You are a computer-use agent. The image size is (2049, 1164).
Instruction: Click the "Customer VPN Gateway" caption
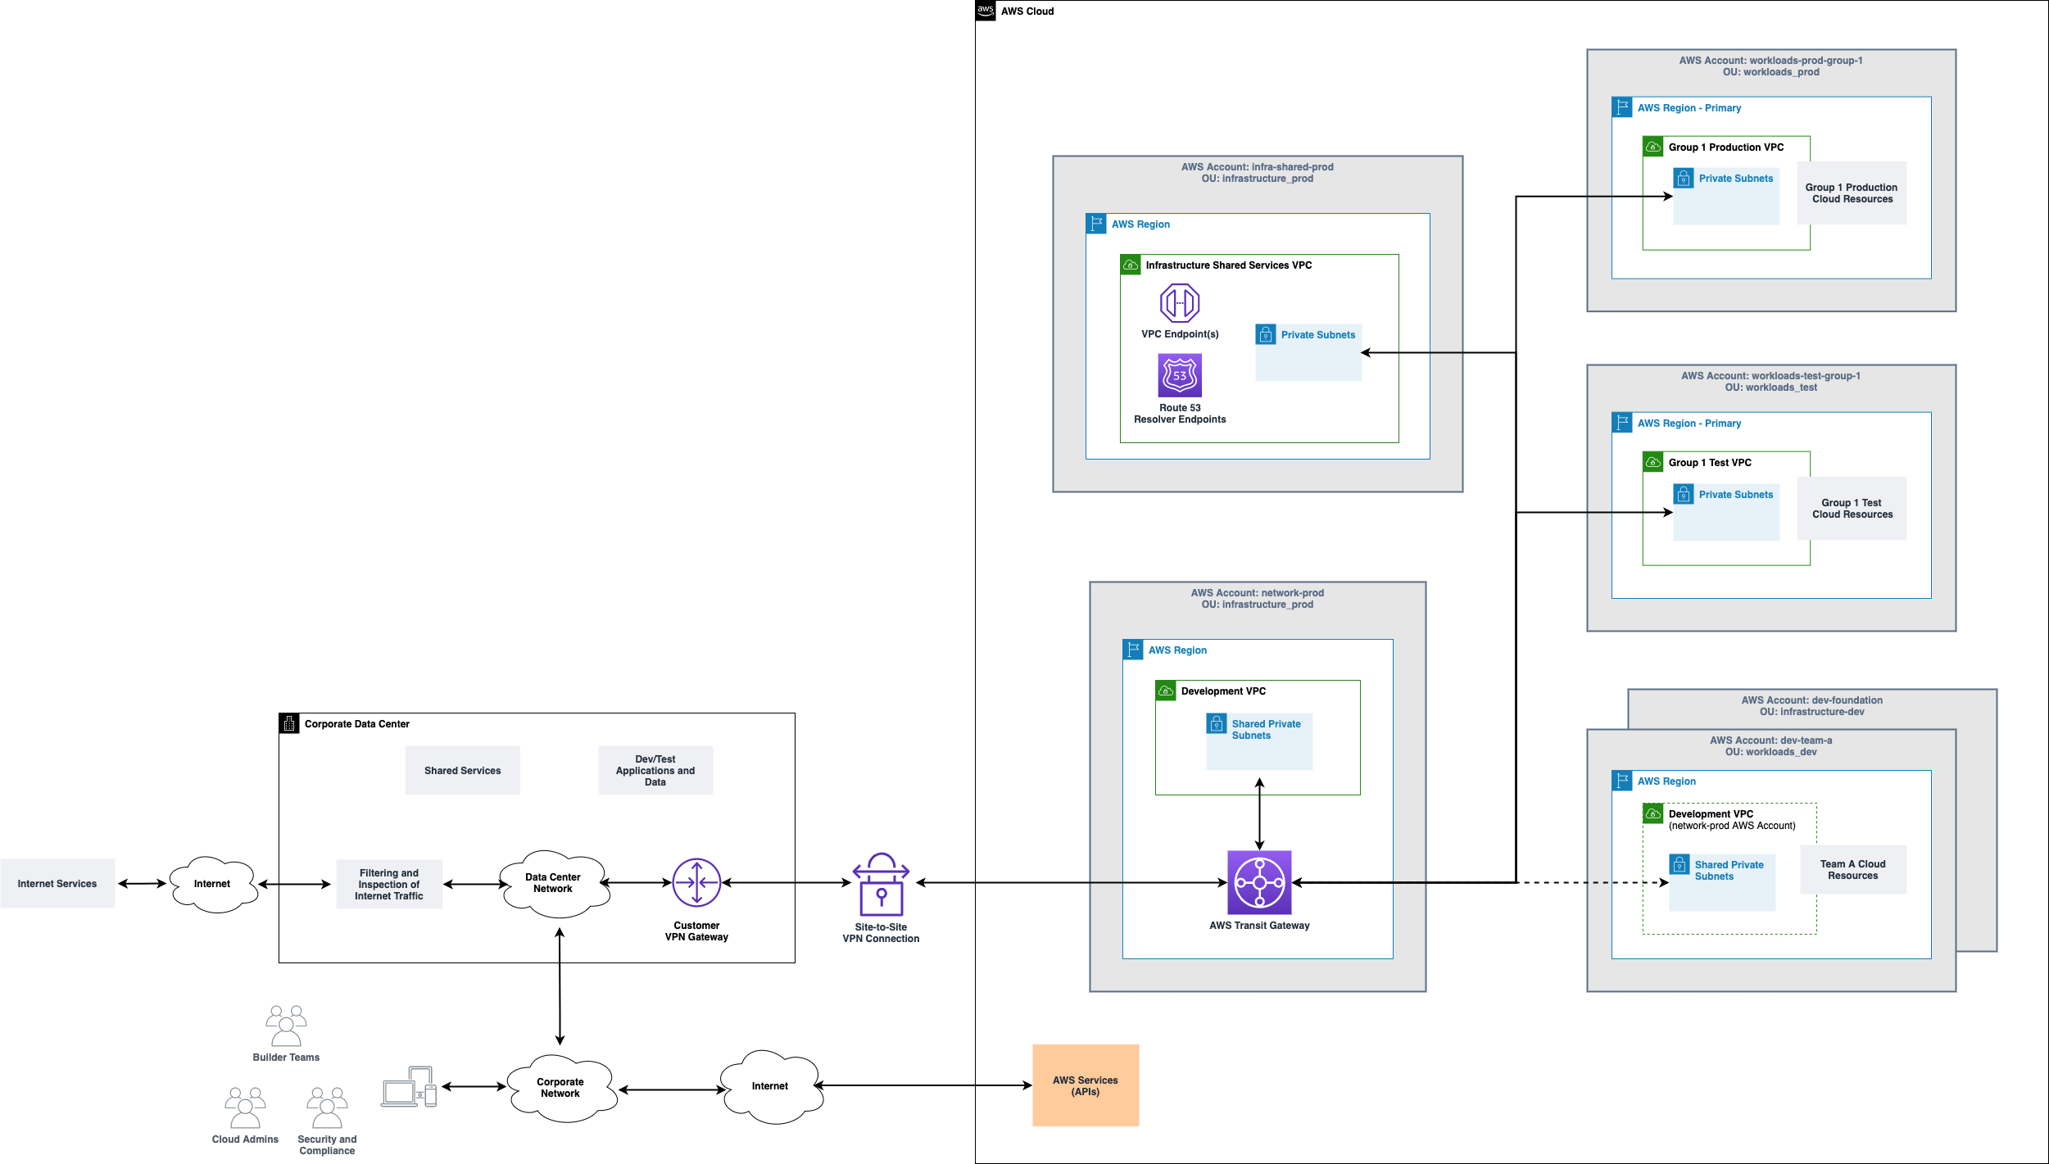click(696, 931)
